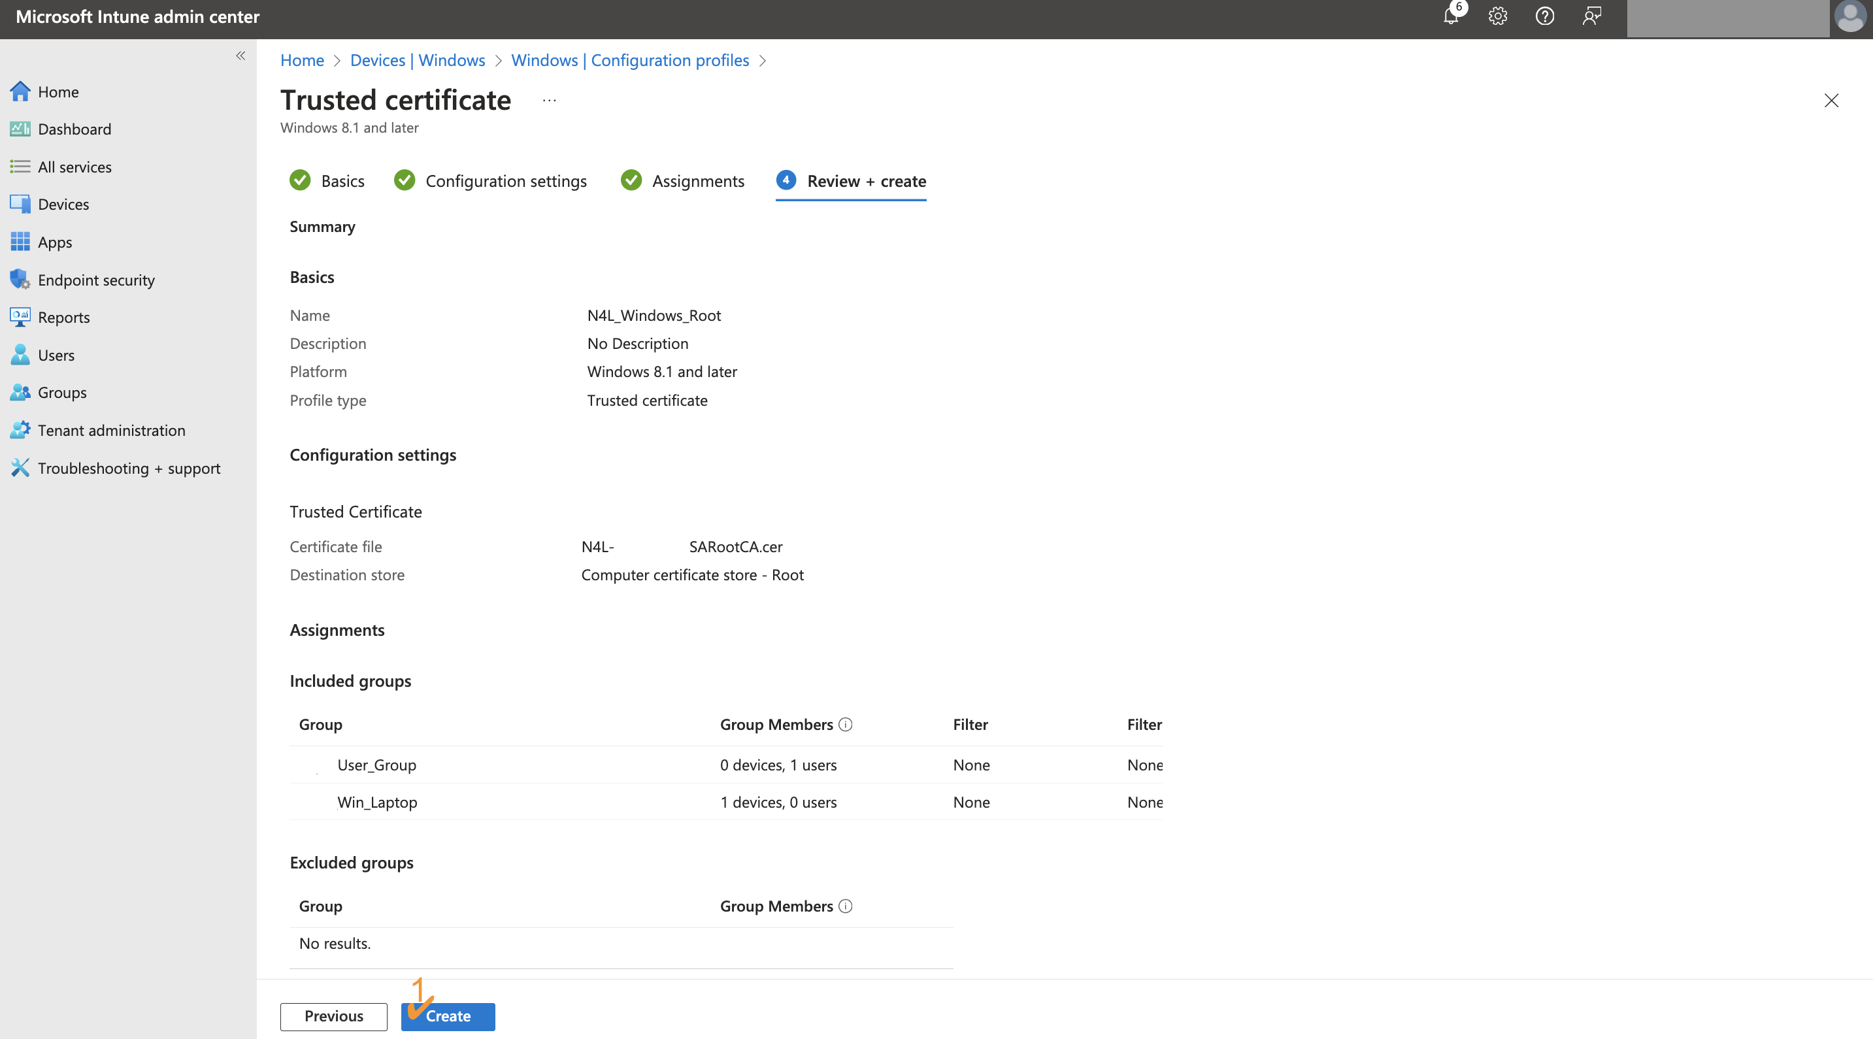This screenshot has width=1873, height=1039.
Task: Open the help icon in the top bar
Action: click(1544, 16)
